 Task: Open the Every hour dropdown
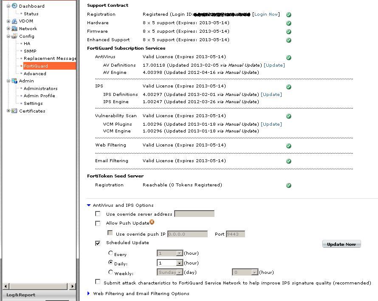point(179,253)
